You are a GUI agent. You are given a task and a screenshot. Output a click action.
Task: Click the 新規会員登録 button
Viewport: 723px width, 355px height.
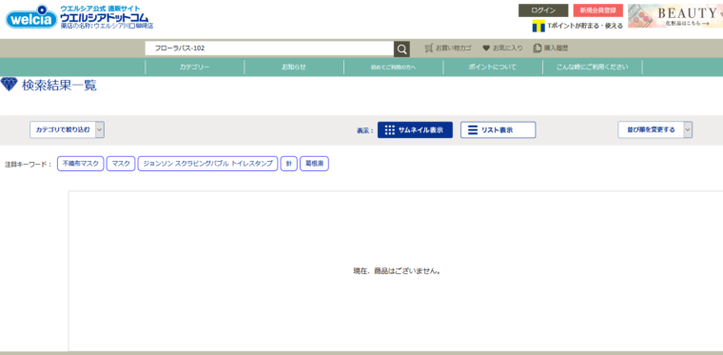pos(598,10)
